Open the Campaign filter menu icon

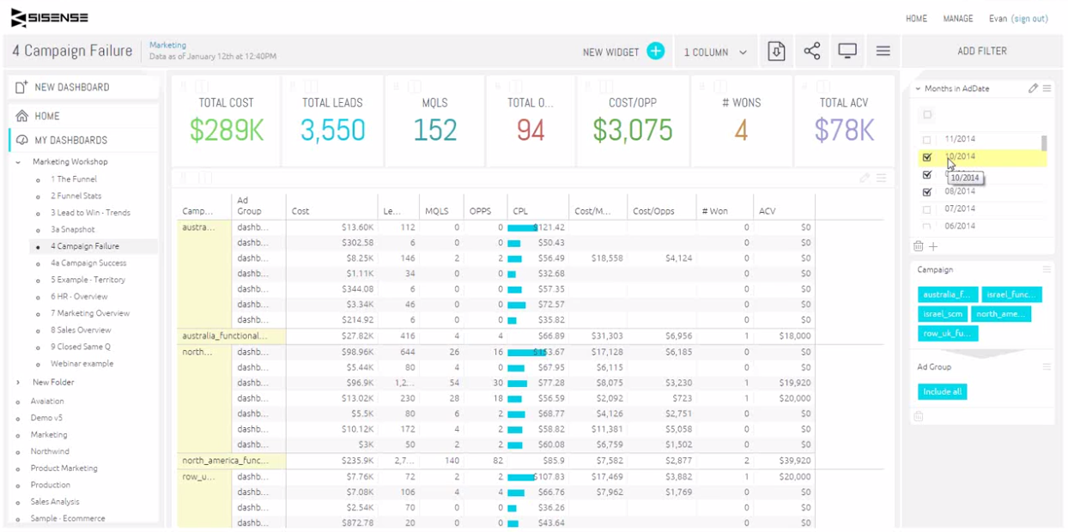coord(1047,269)
